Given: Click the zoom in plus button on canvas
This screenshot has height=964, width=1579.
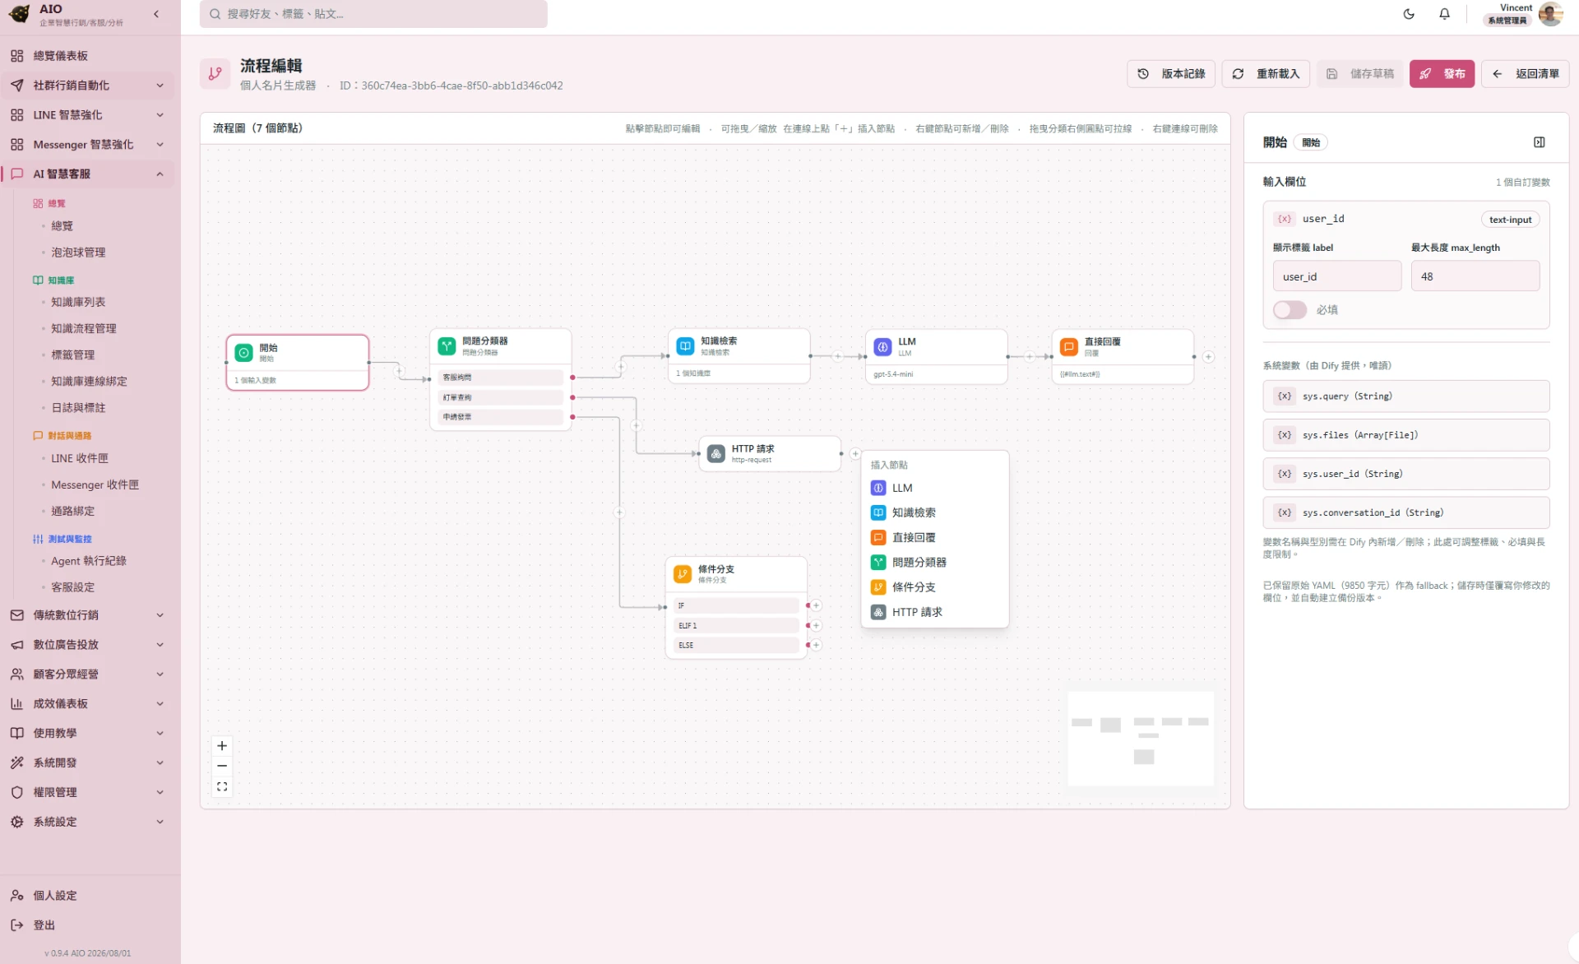Looking at the screenshot, I should (222, 746).
